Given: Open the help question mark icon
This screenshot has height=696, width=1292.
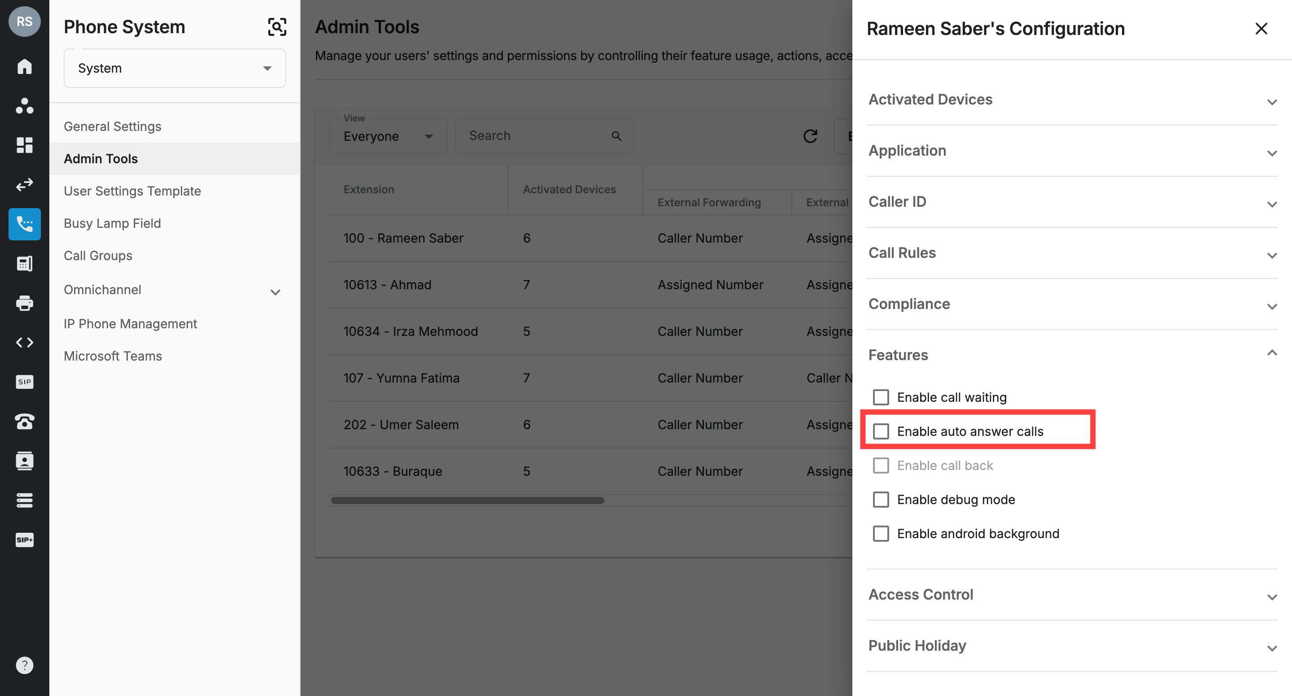Looking at the screenshot, I should 25,666.
